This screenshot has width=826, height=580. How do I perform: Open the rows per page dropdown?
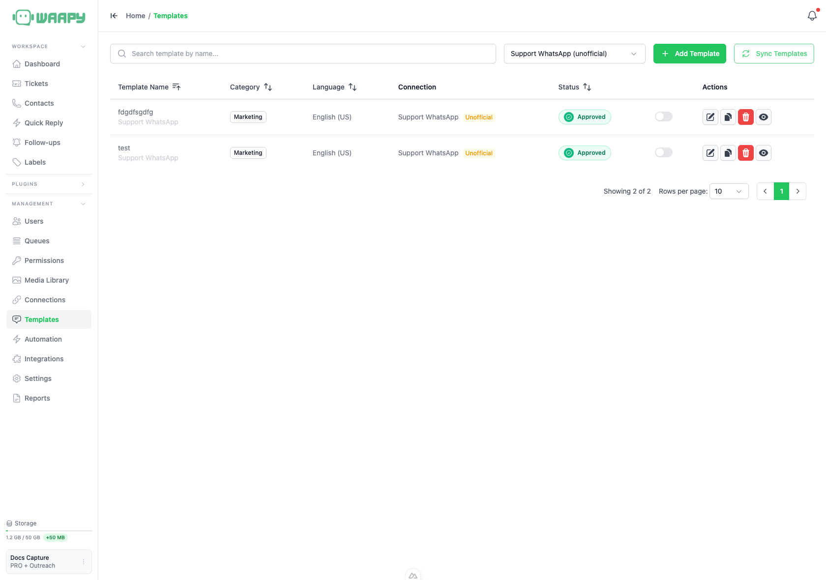click(729, 191)
